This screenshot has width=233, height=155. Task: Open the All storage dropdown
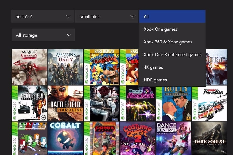(43, 35)
